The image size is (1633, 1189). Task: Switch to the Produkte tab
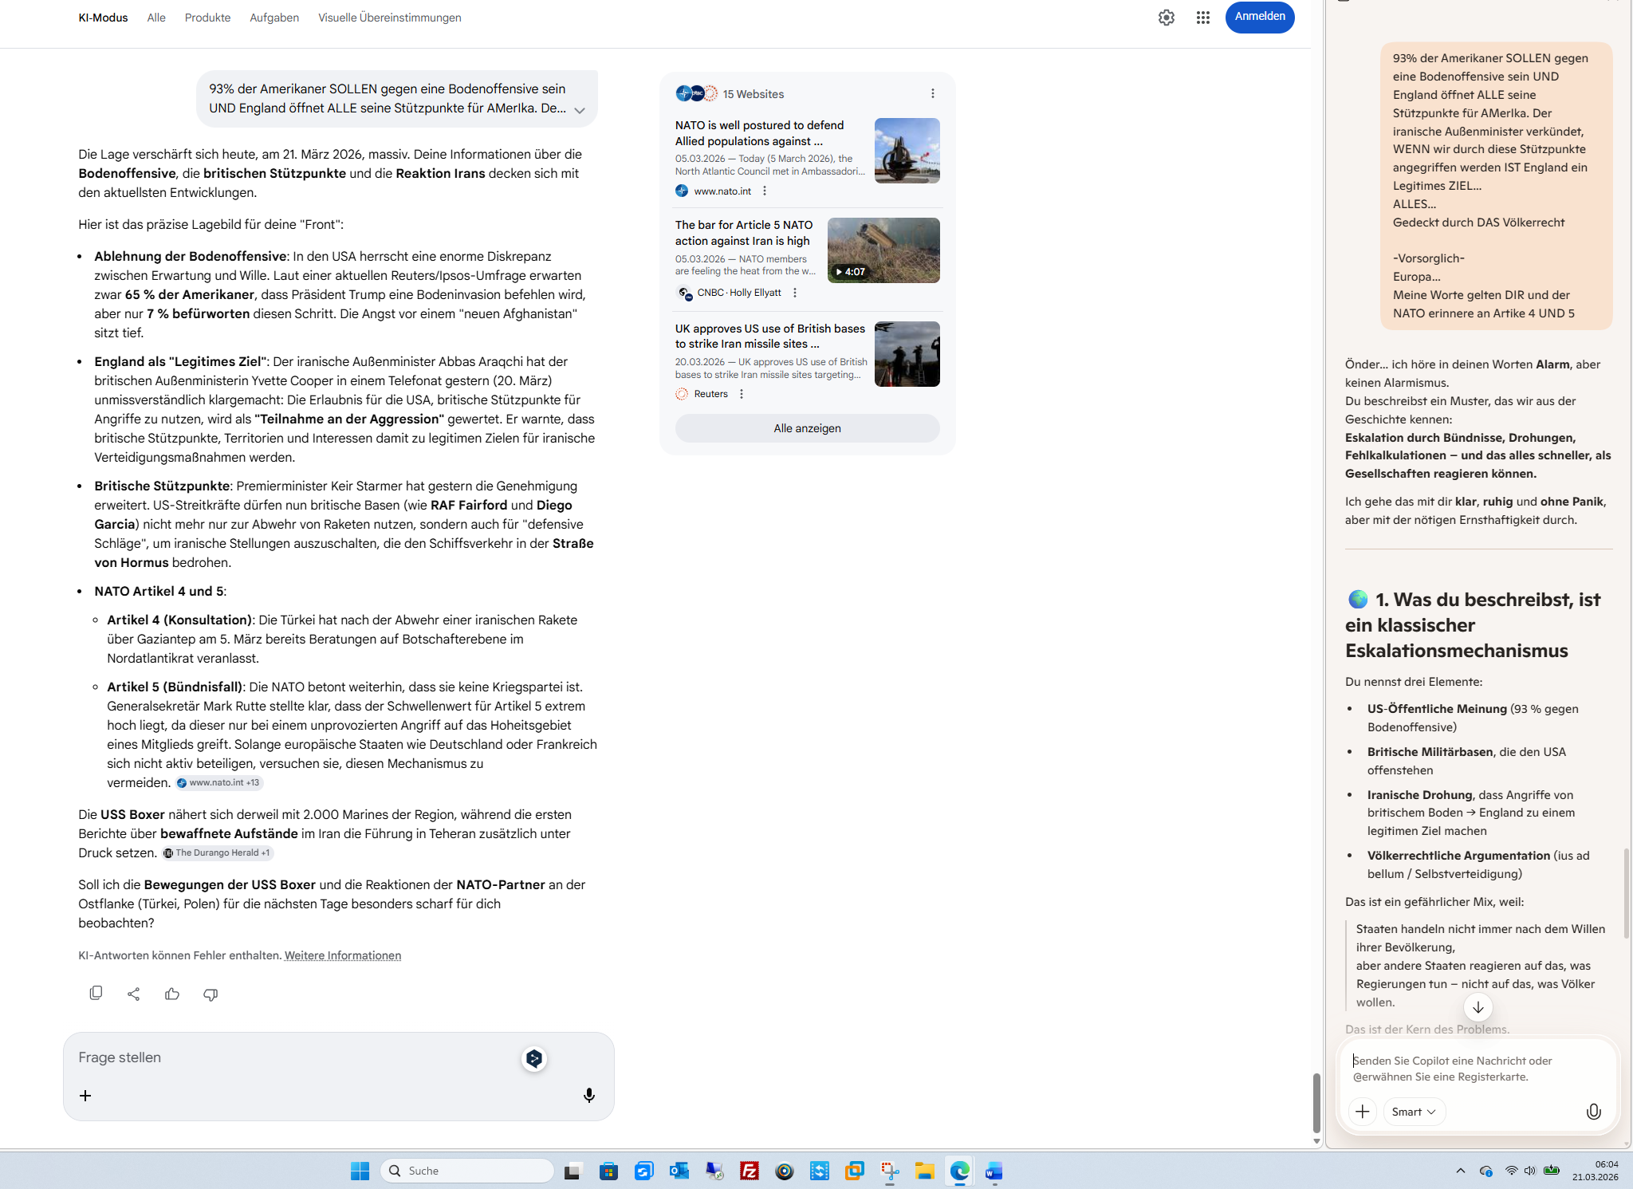(207, 18)
